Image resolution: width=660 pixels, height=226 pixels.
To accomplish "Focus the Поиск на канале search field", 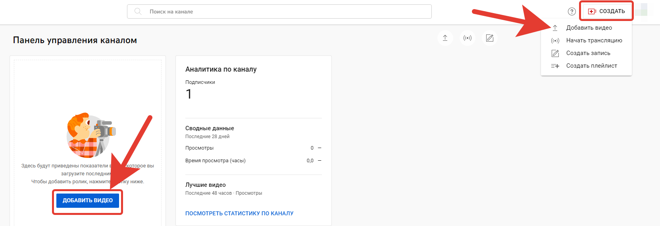I will point(279,11).
